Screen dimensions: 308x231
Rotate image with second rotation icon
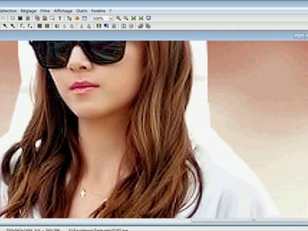[148, 26]
